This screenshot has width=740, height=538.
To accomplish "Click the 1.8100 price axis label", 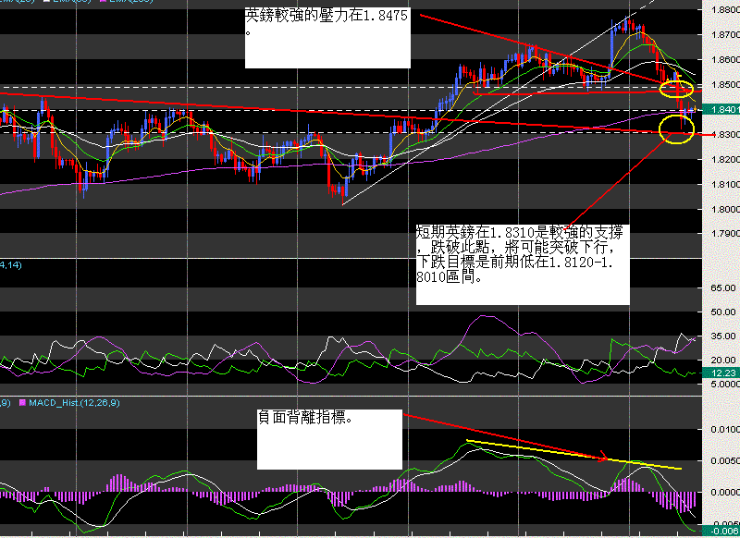I will [725, 184].
